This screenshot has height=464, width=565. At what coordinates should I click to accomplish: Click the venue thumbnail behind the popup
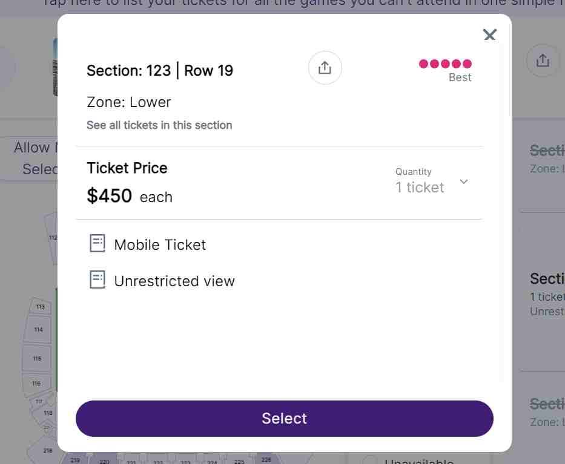(55, 67)
